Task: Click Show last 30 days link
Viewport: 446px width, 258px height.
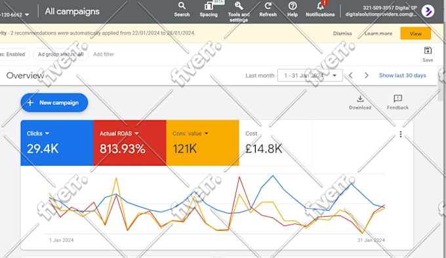Action: tap(403, 75)
